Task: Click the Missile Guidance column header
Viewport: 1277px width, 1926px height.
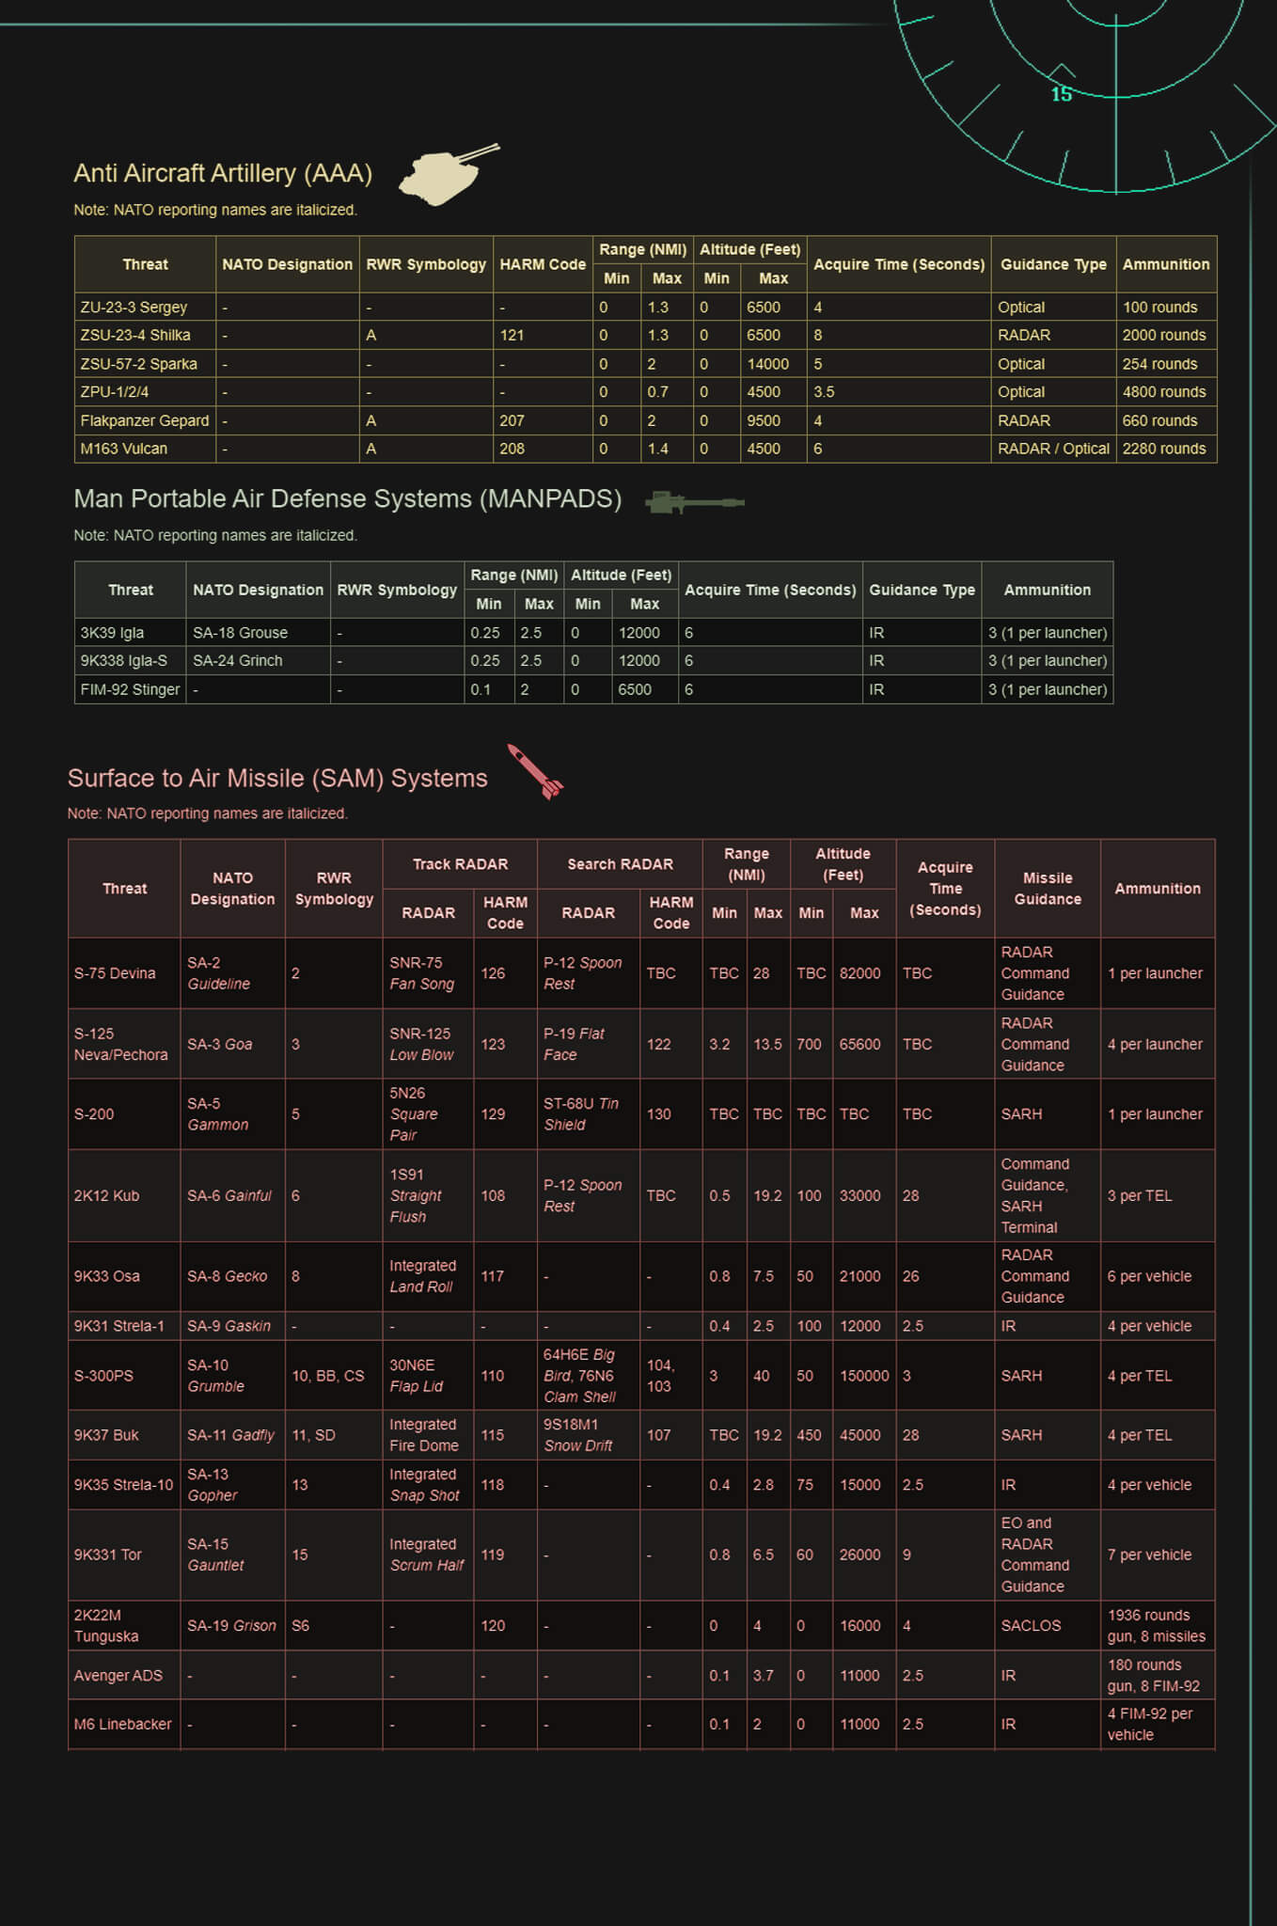Action: point(1047,889)
